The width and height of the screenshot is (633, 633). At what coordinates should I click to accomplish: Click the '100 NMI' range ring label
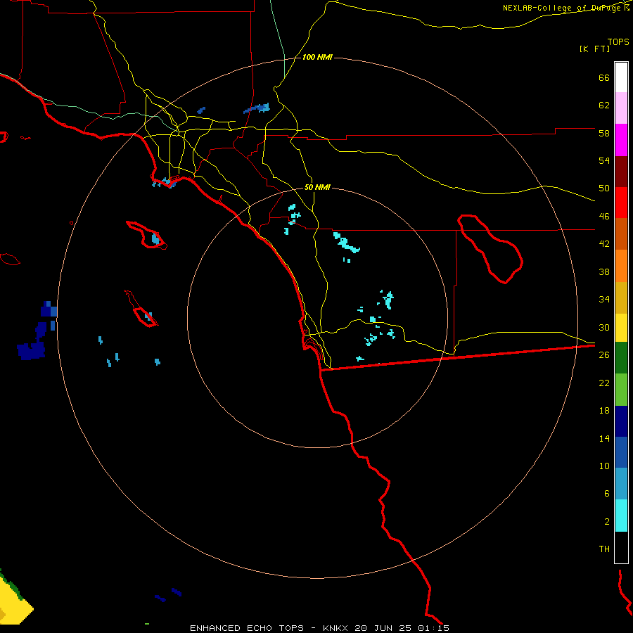point(317,58)
